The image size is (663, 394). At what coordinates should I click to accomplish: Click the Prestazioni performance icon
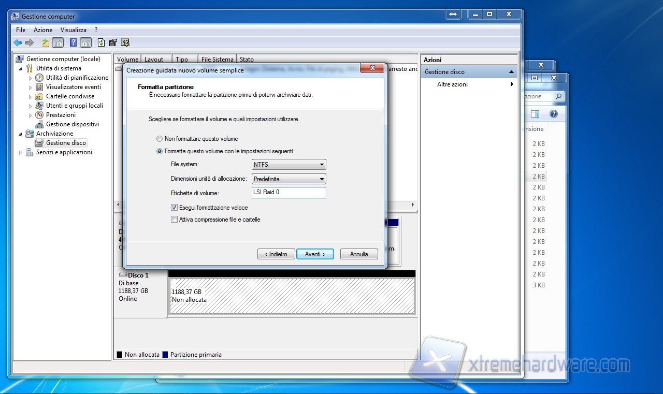coord(39,115)
